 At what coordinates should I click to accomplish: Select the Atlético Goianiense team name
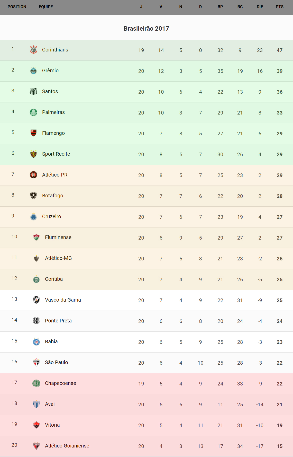coord(67,446)
